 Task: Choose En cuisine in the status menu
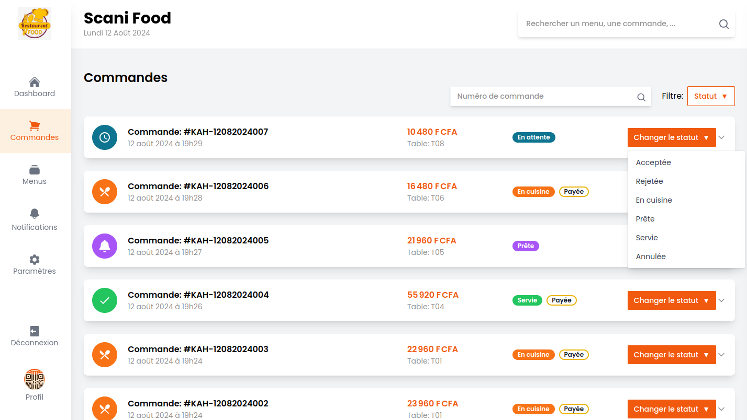tap(686, 200)
